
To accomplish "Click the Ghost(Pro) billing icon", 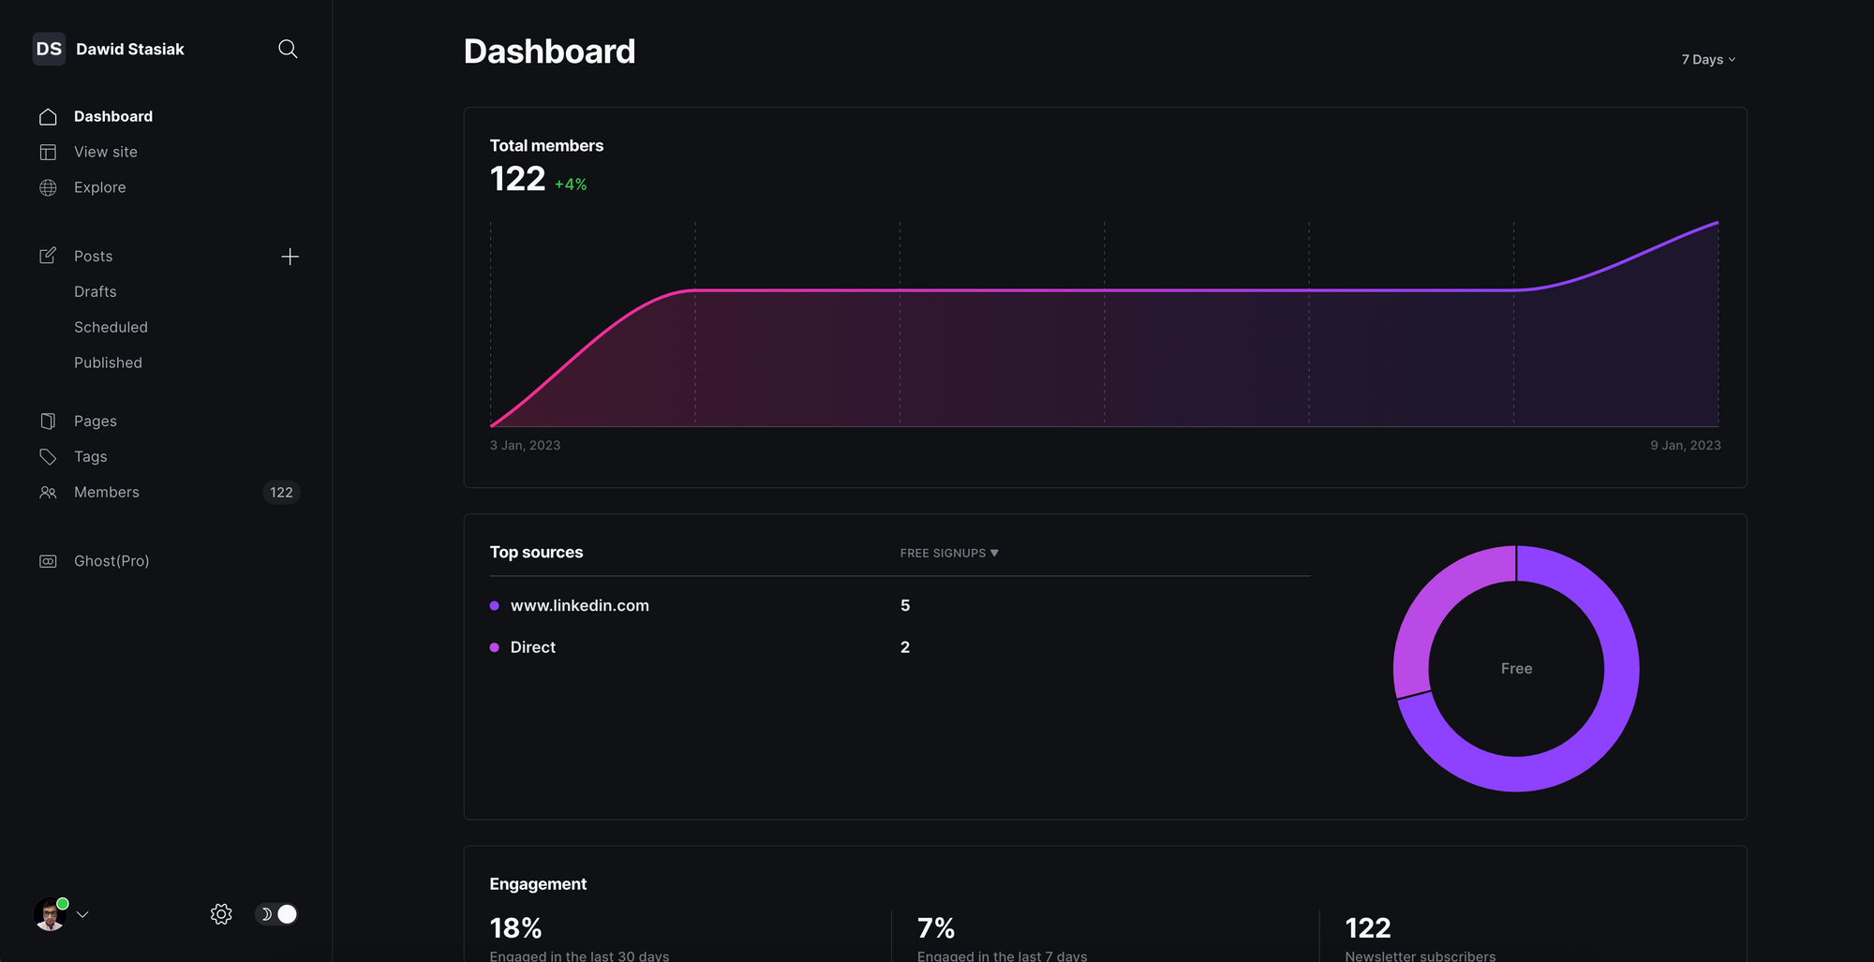I will pos(48,561).
